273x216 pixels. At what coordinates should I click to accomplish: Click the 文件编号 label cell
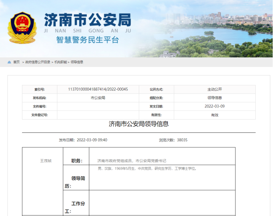(40, 106)
